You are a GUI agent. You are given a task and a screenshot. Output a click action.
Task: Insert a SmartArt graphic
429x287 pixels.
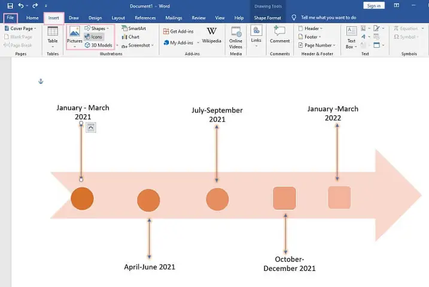(x=134, y=29)
